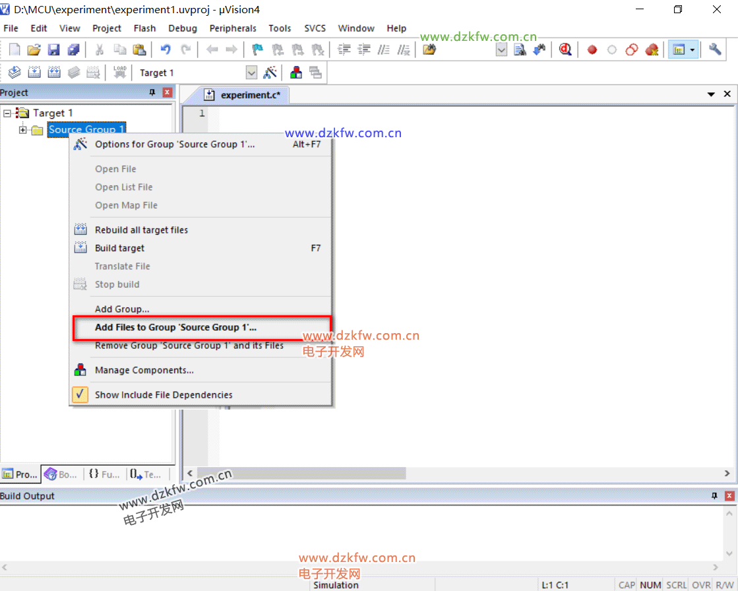Pin the Project panel with pushpin
Image resolution: width=738 pixels, height=591 pixels.
[x=152, y=93]
